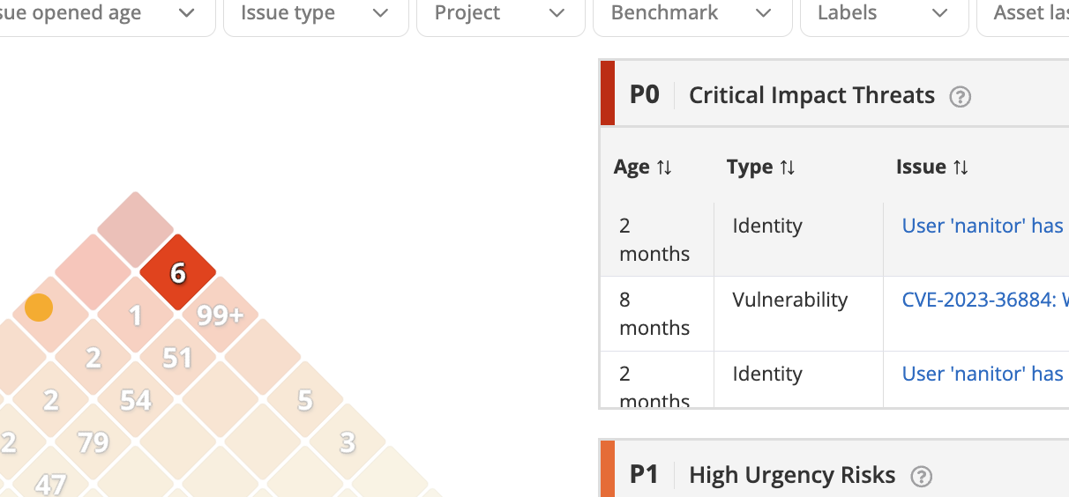This screenshot has height=497, width=1069.
Task: Open the Labels filter dropdown
Action: pyautogui.click(x=883, y=13)
